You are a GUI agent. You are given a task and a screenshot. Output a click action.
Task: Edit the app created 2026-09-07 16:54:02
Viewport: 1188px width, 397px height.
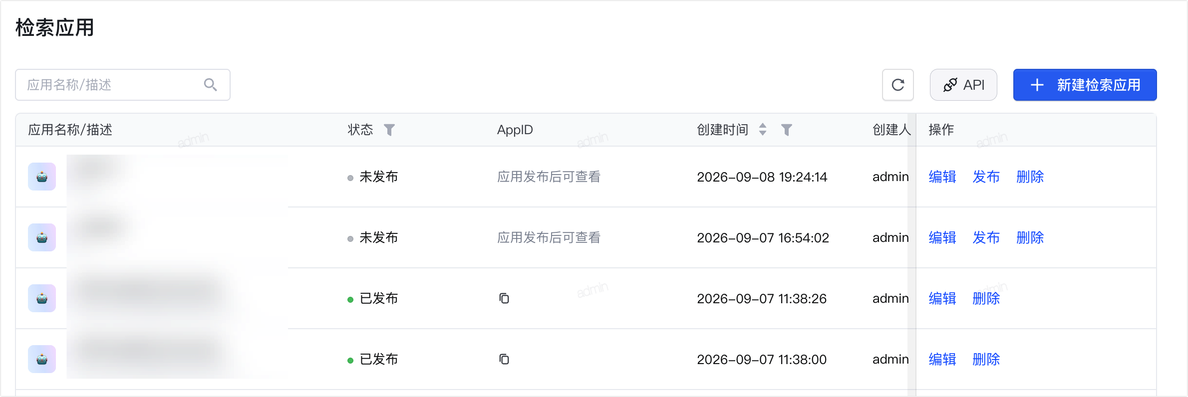click(942, 237)
